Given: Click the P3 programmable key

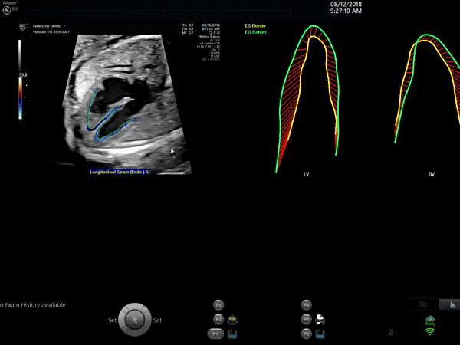Looking at the screenshot, I should [x=219, y=319].
